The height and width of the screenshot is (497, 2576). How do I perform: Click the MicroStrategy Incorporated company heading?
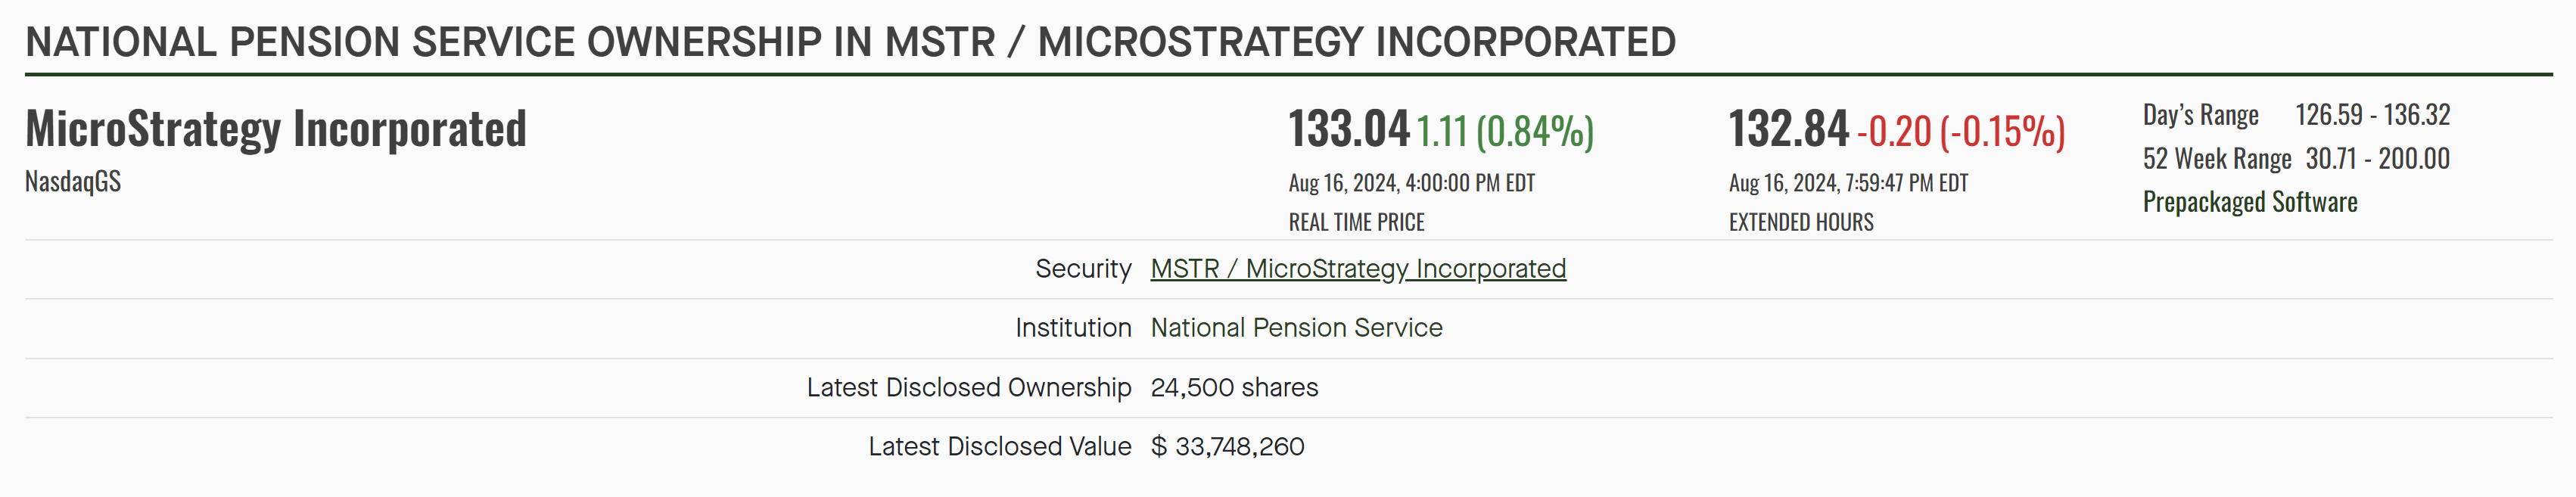click(276, 128)
